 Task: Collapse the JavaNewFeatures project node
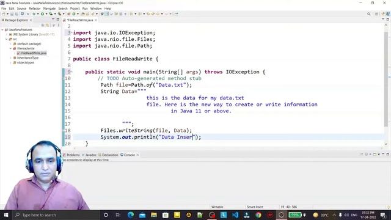click(2, 30)
